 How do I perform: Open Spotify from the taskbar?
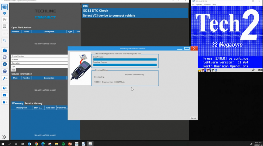pyautogui.click(x=63, y=144)
